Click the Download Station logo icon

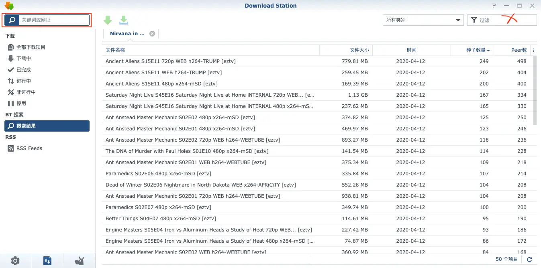pos(9,6)
